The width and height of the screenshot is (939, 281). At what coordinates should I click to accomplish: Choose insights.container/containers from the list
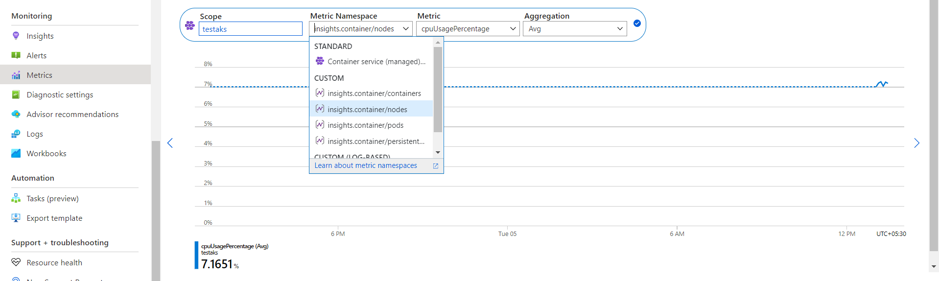tap(374, 94)
